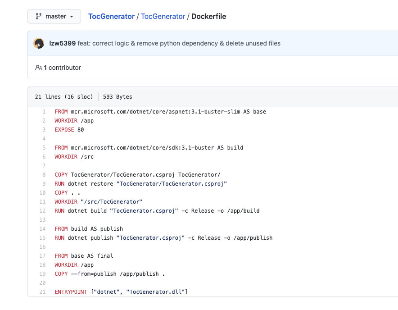Select line number 10
The image size is (398, 310).
click(42, 193)
